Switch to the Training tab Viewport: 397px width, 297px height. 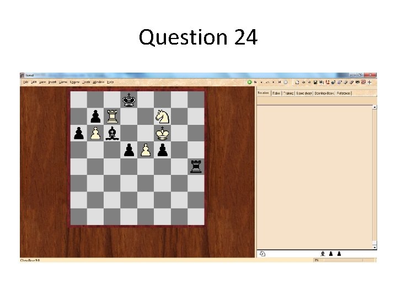tap(288, 93)
